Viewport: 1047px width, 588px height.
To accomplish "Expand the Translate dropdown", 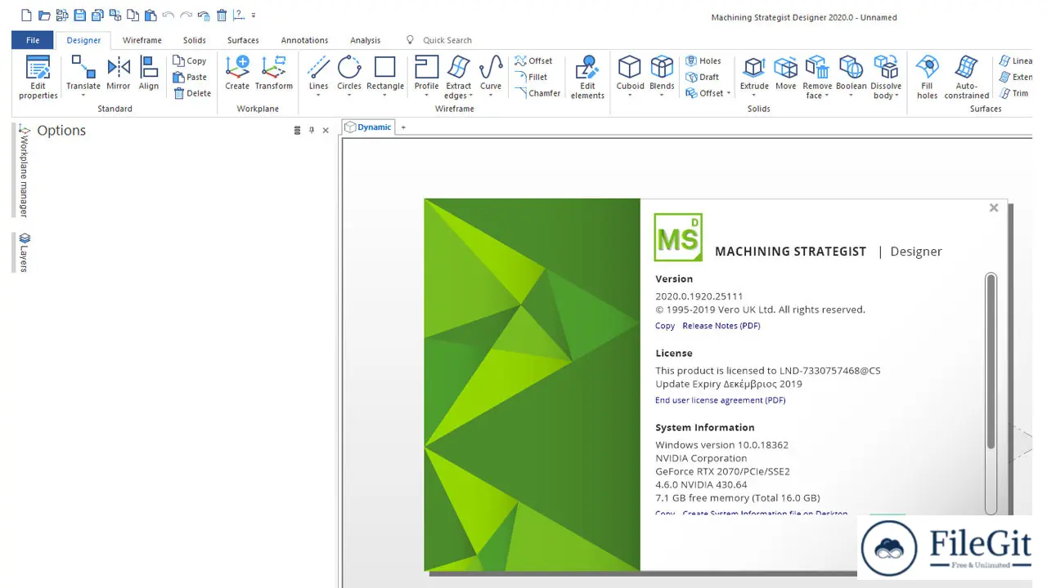I will coord(83,96).
